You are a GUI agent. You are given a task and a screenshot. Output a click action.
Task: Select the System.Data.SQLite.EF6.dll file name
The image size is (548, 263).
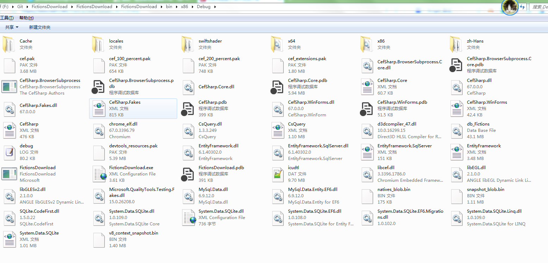315,211
